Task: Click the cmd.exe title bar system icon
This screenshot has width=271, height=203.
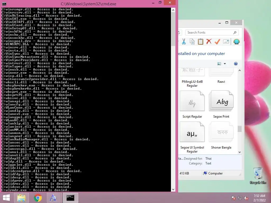Action: tap(4, 4)
